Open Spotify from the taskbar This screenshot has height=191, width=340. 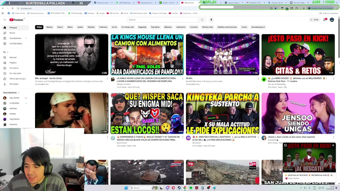(191, 188)
